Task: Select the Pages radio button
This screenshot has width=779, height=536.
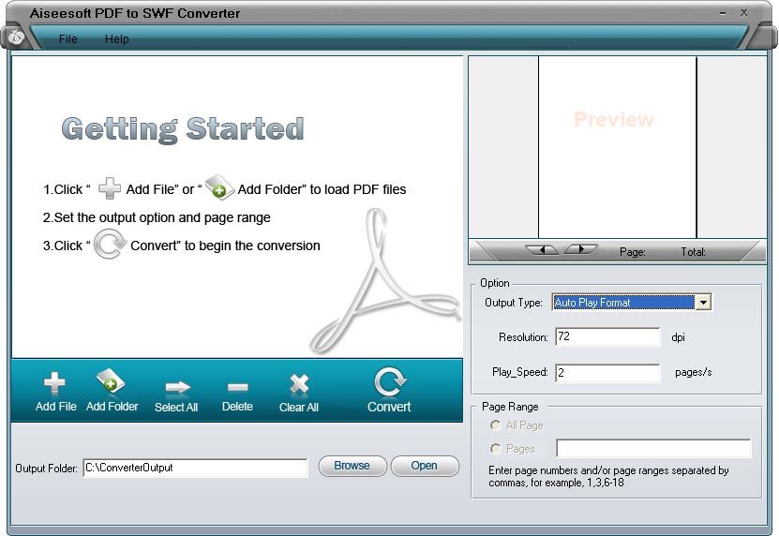Action: click(x=495, y=449)
